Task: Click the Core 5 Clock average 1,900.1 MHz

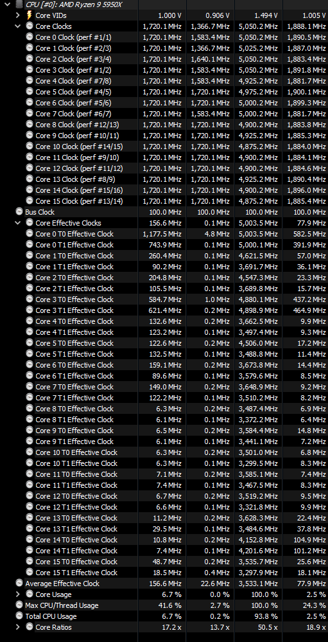Action: [x=307, y=92]
